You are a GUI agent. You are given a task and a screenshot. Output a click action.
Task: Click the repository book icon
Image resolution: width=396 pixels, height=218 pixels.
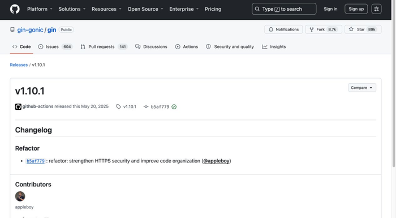(12, 29)
